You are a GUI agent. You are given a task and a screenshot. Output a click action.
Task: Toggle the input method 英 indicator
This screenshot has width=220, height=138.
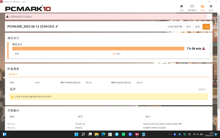(x=189, y=134)
